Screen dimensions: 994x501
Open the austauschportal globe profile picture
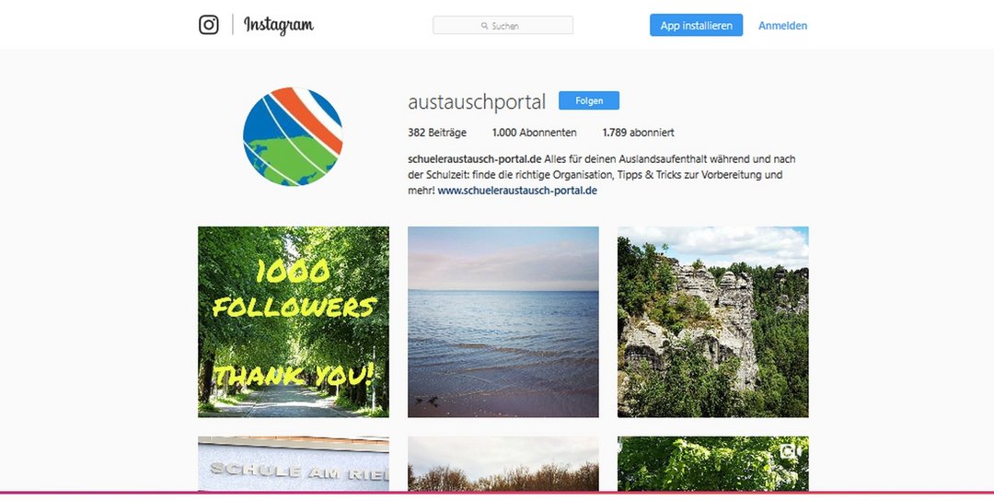[293, 136]
